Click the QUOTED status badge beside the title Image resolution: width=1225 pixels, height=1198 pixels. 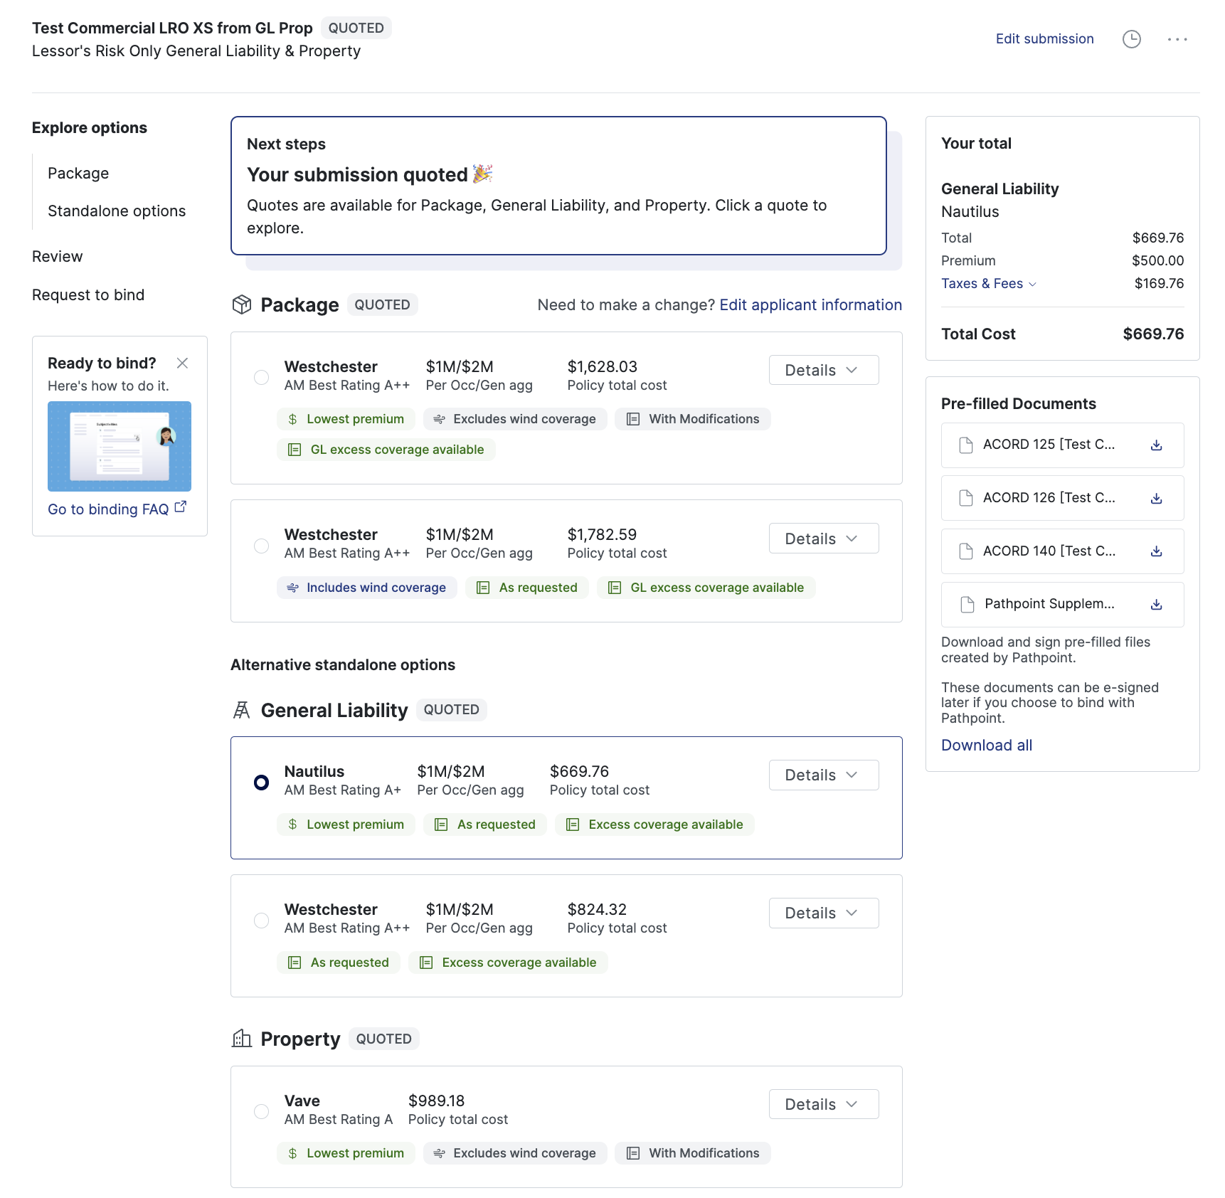tap(356, 28)
